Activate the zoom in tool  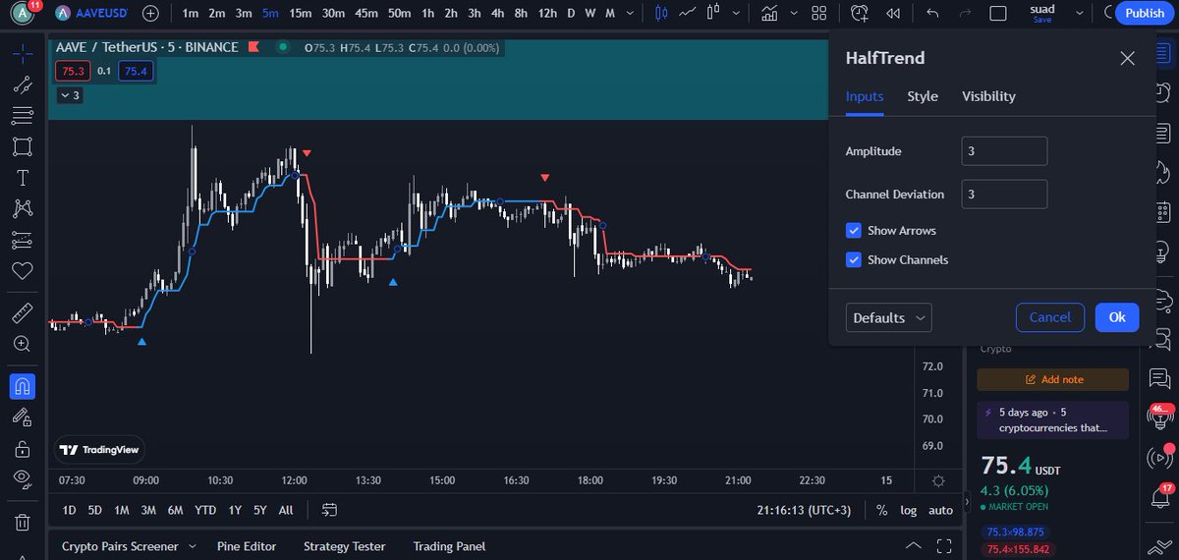coord(22,344)
